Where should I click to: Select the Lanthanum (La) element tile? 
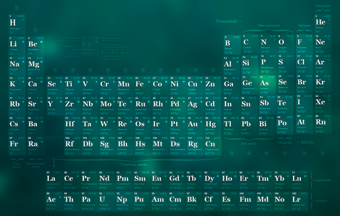(54, 180)
